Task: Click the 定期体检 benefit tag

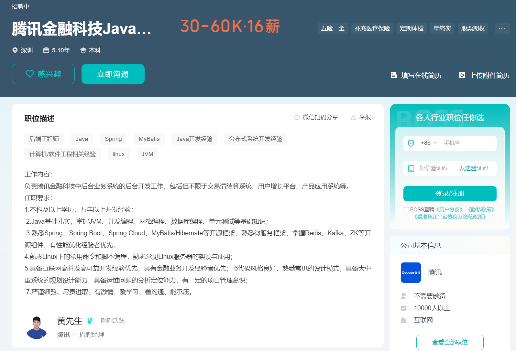Action: pyautogui.click(x=412, y=28)
